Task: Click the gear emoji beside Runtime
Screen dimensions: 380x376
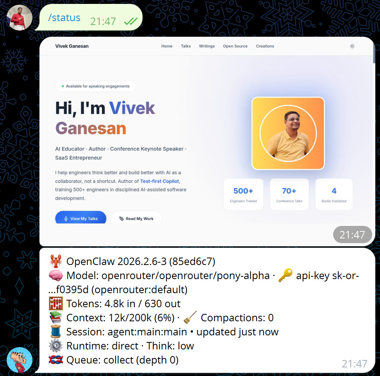Action: pyautogui.click(x=56, y=346)
